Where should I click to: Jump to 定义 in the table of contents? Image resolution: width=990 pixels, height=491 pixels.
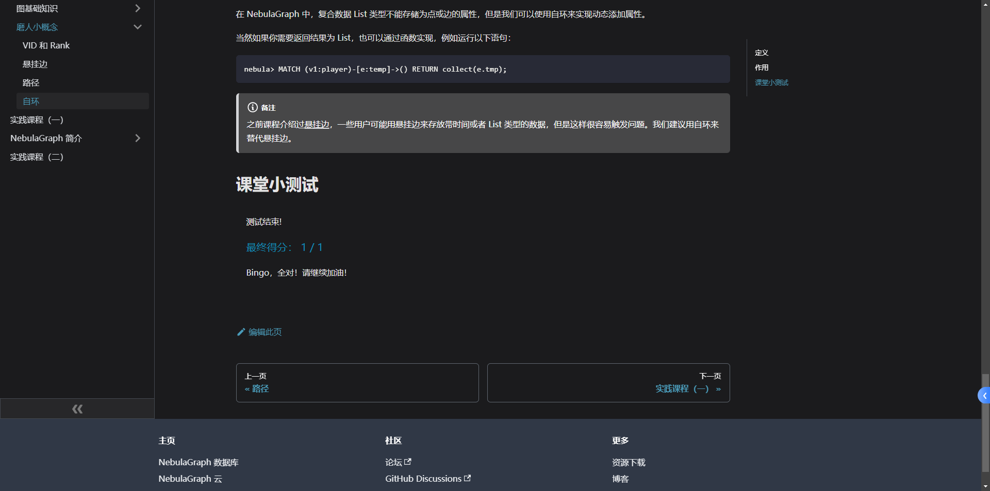click(762, 53)
